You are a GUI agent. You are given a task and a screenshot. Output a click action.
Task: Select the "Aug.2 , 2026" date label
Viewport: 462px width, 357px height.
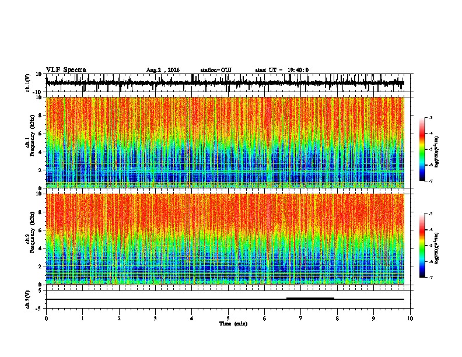(x=163, y=70)
